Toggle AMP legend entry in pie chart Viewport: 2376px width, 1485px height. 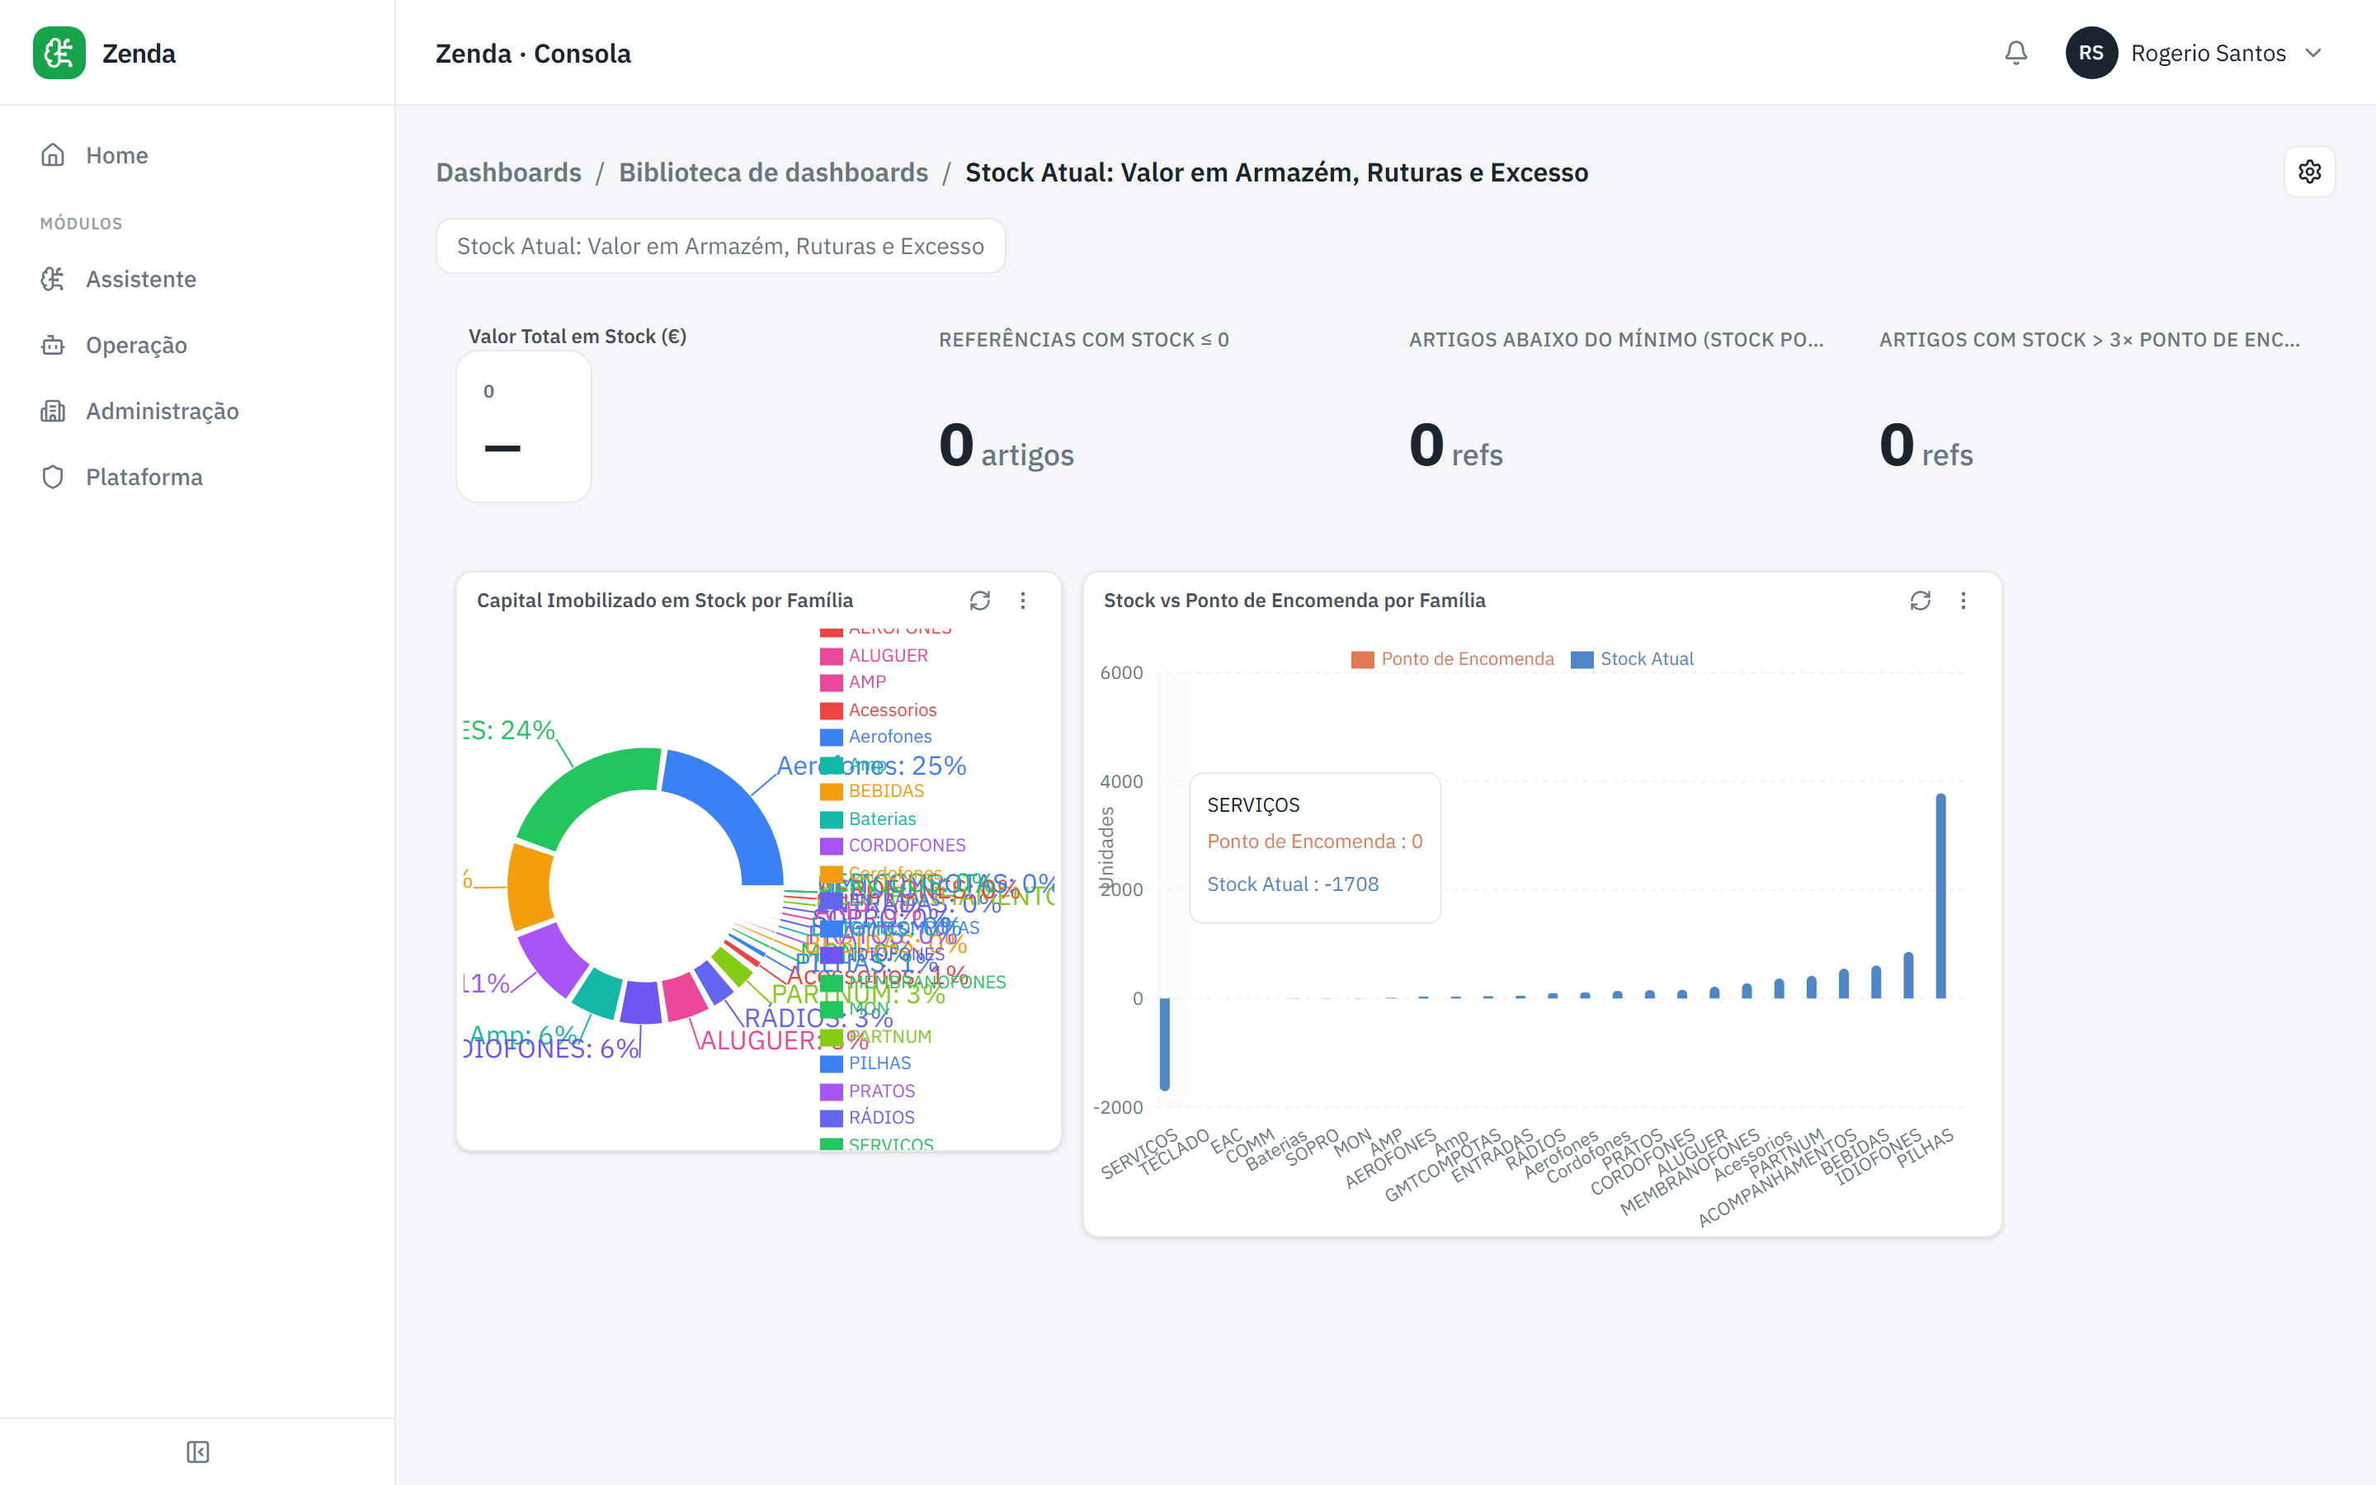(x=853, y=681)
